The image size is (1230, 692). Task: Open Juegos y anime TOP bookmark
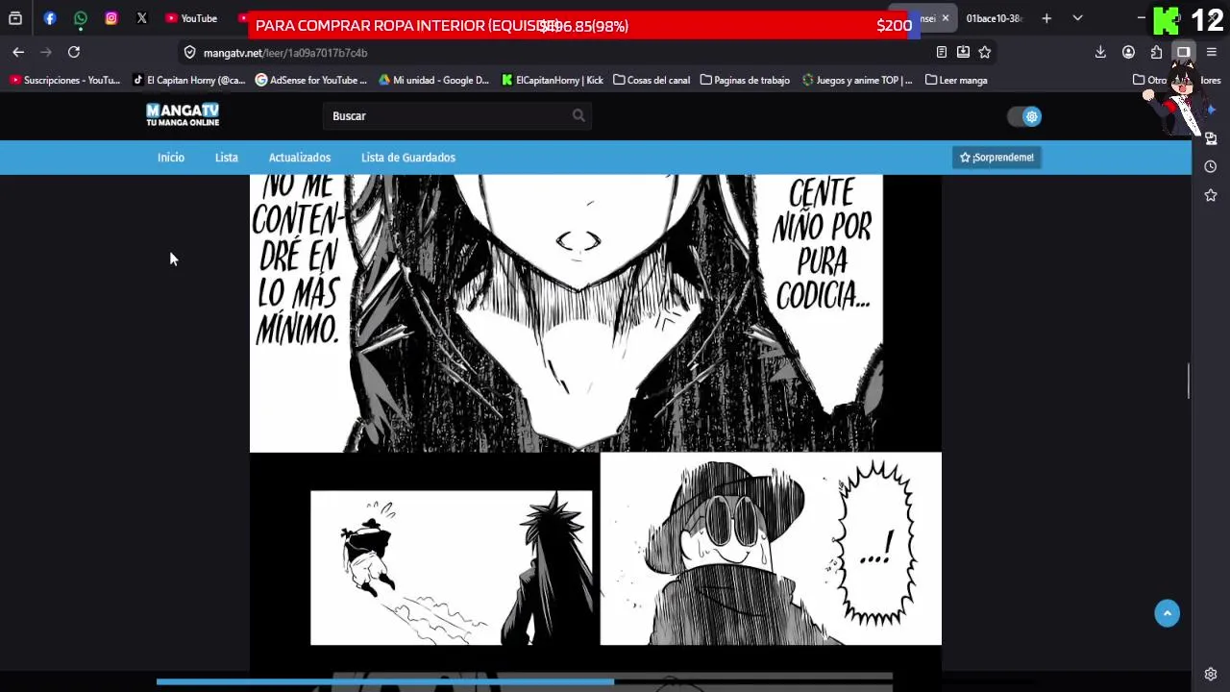856,81
